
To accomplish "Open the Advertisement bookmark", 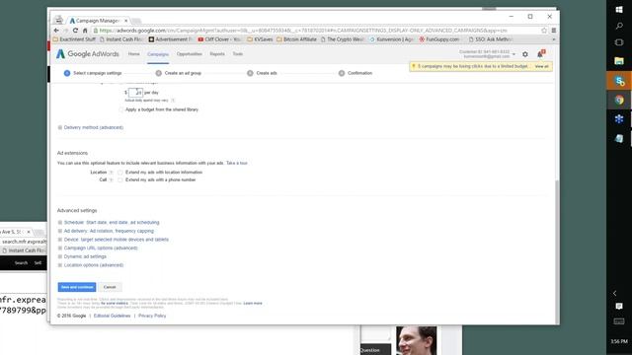I will tap(171, 39).
